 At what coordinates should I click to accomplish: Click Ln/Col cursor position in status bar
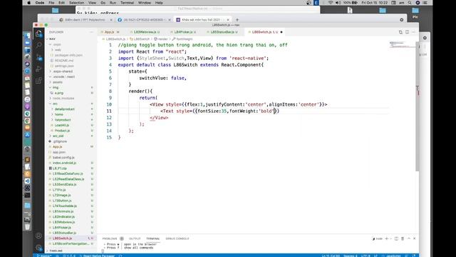[x=331, y=256]
